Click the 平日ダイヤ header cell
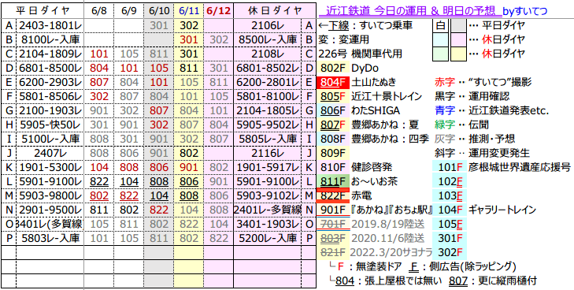Screen dimensions: 574x290 point(43,11)
